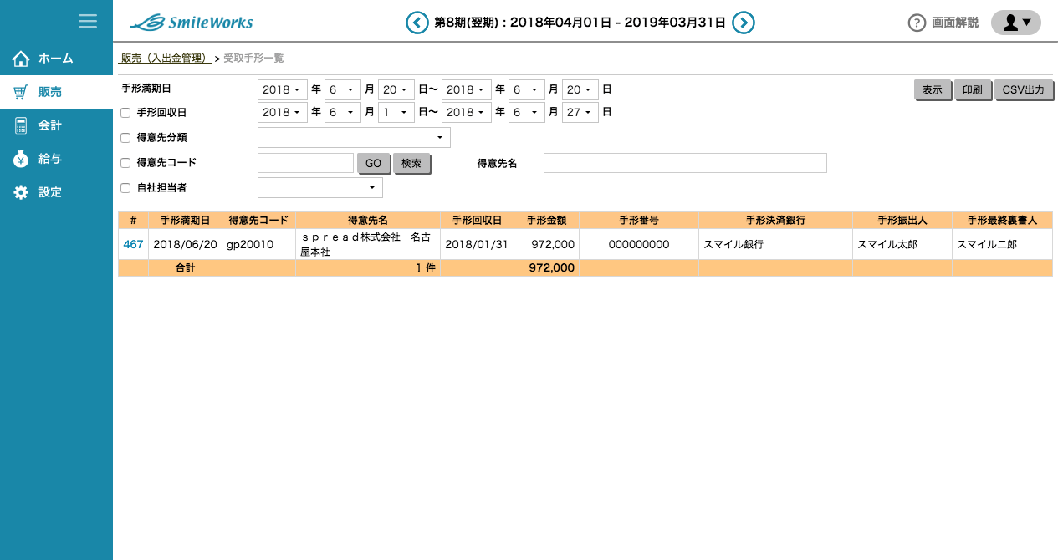Viewport: 1058px width, 560px height.
Task: Enable the 得意先分類 checkbox
Action: [x=125, y=138]
